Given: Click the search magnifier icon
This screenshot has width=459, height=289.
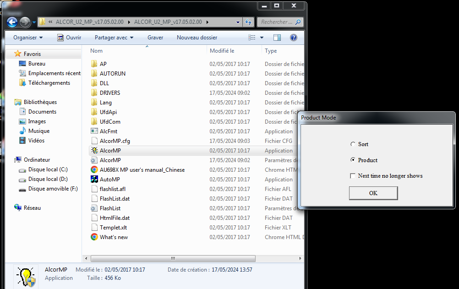Looking at the screenshot, I should [x=298, y=22].
